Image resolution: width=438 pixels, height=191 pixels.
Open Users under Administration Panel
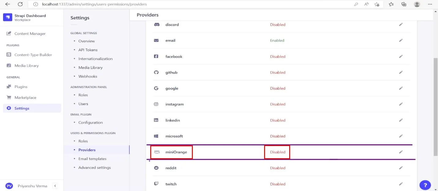coord(83,104)
